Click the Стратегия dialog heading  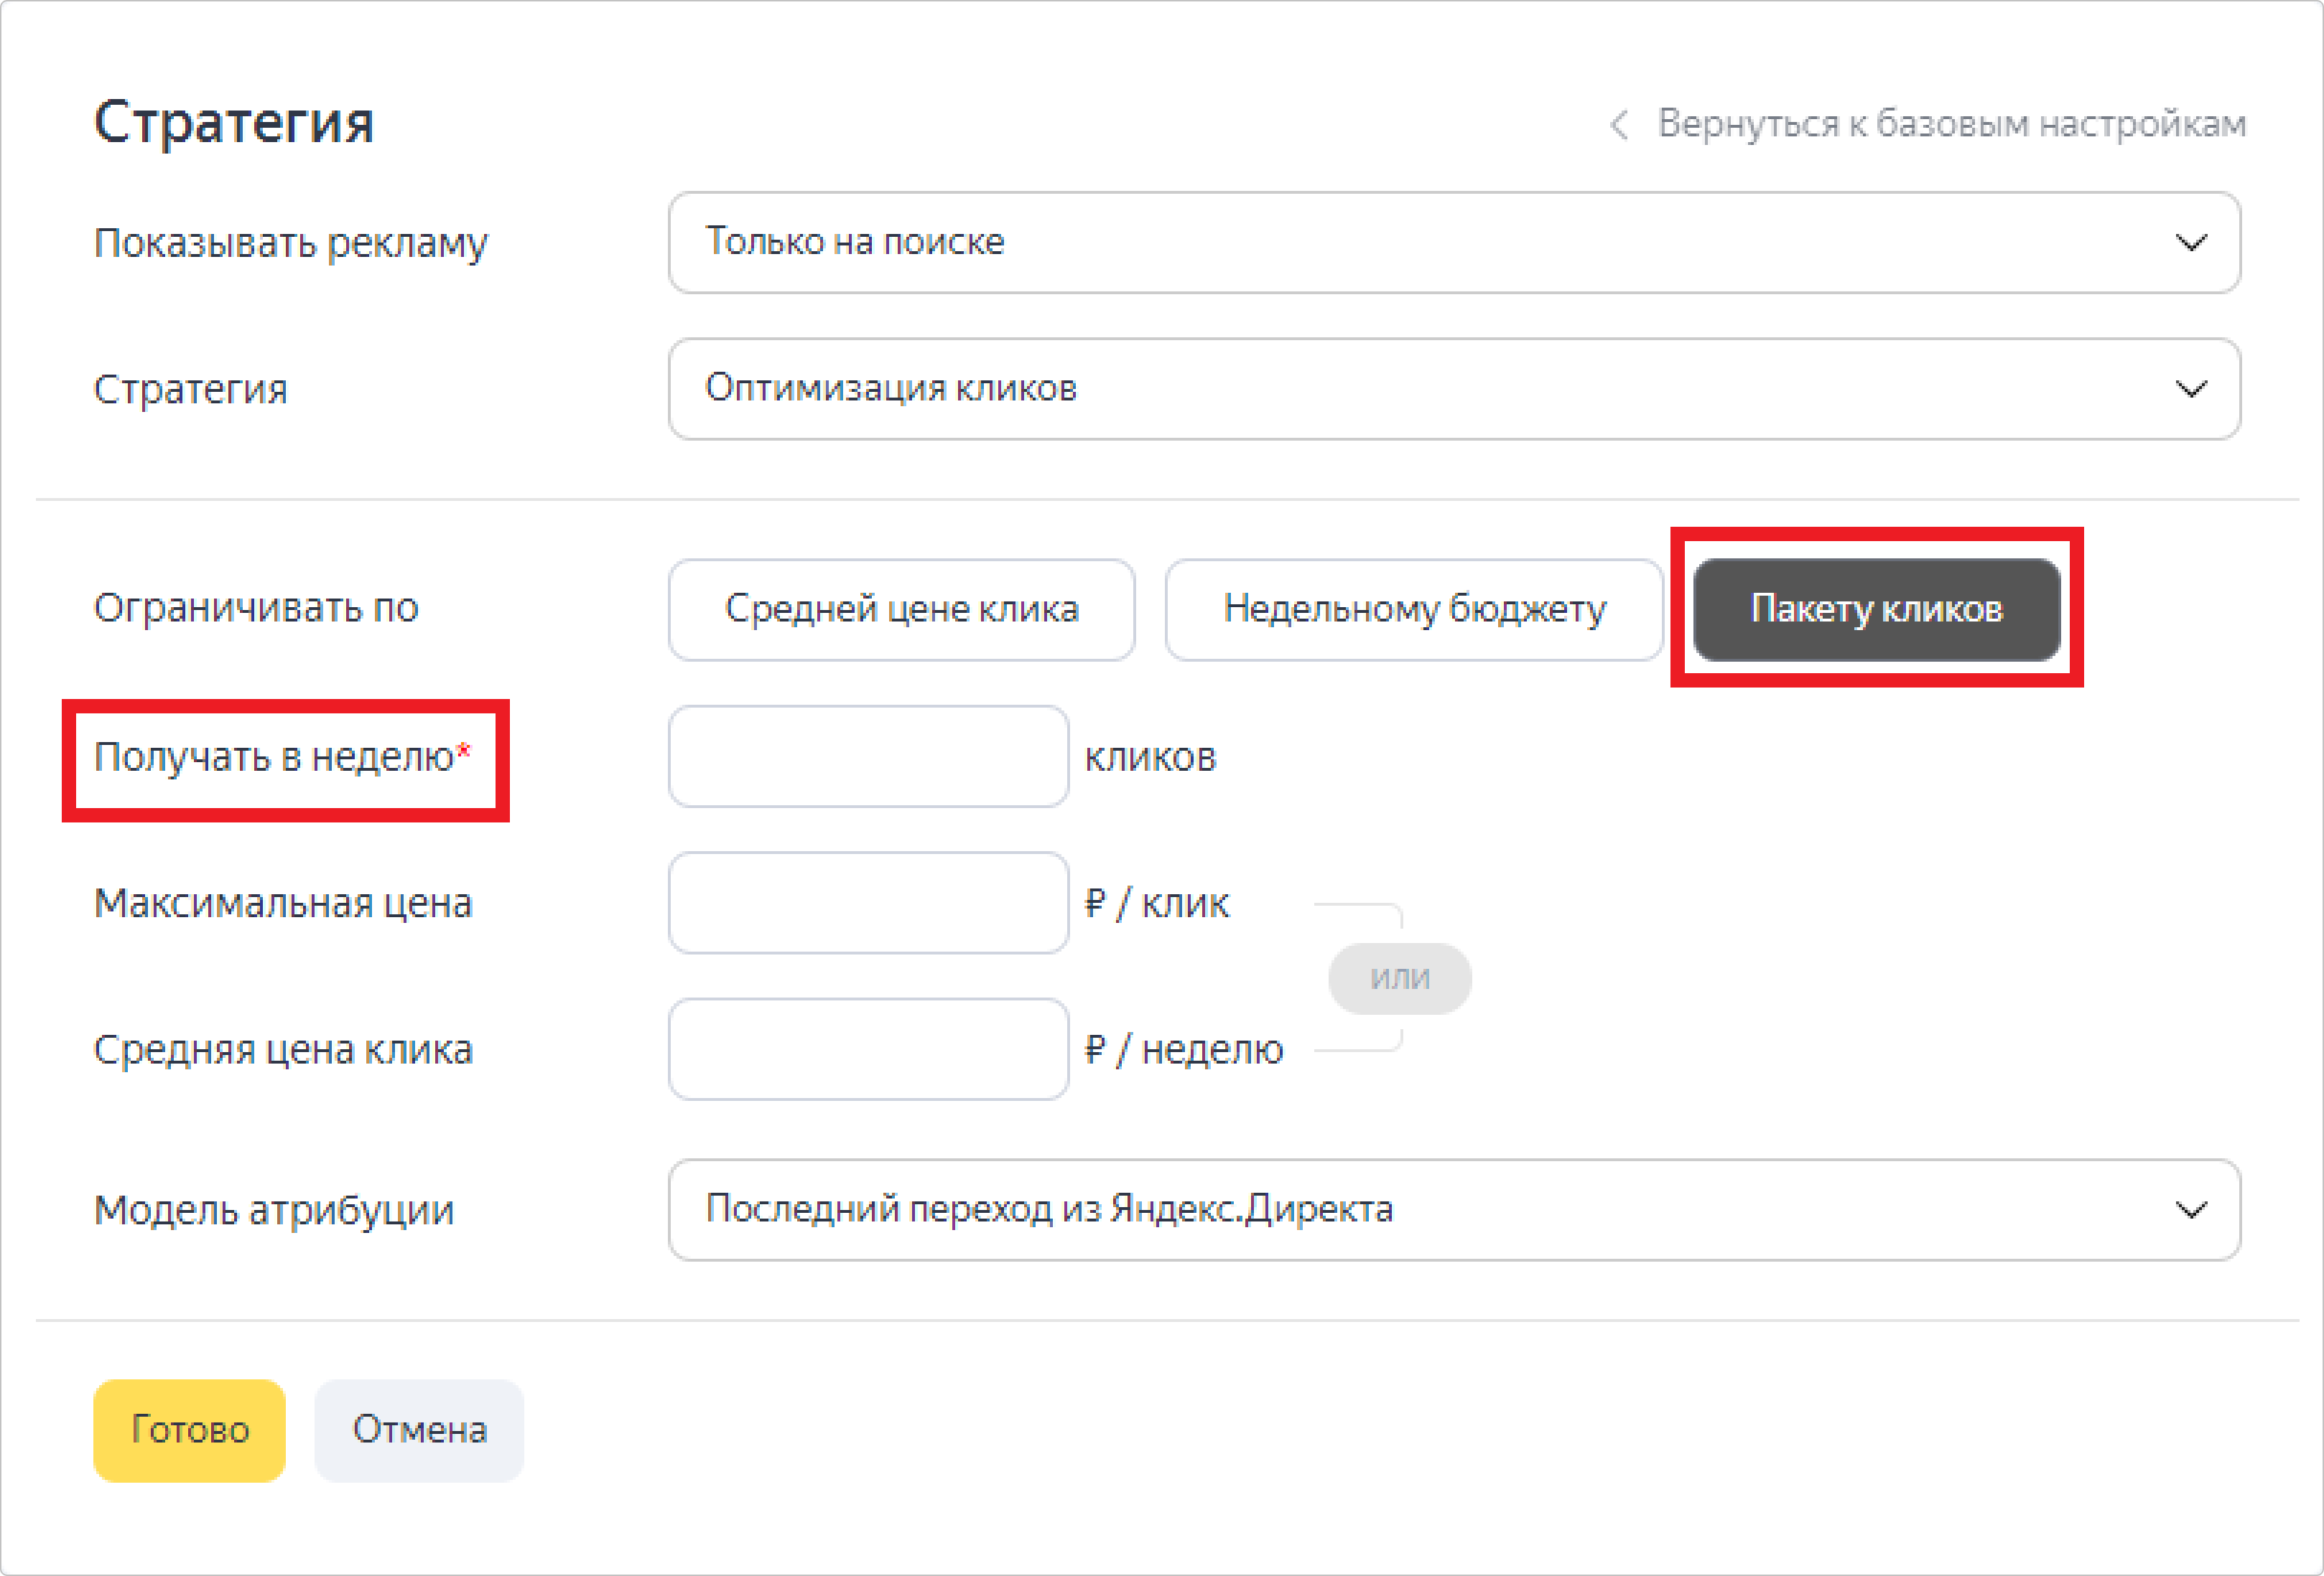(233, 123)
